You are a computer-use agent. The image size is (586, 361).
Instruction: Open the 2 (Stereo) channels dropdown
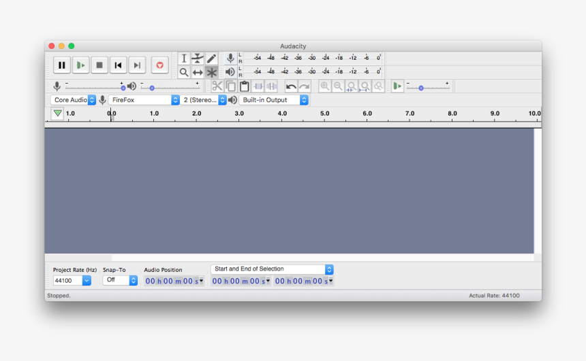(x=203, y=100)
